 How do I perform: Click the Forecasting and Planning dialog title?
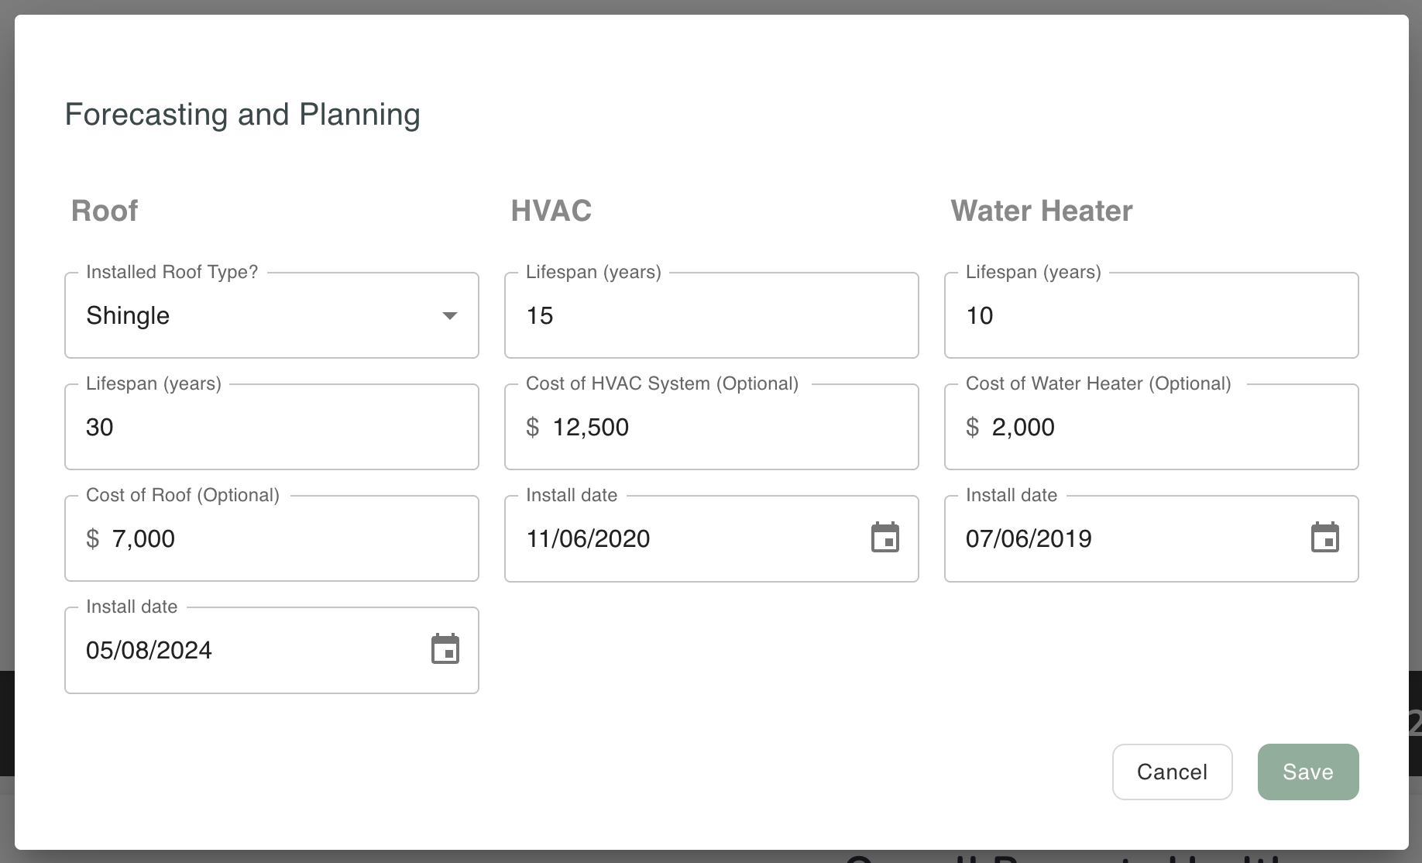[x=242, y=115]
